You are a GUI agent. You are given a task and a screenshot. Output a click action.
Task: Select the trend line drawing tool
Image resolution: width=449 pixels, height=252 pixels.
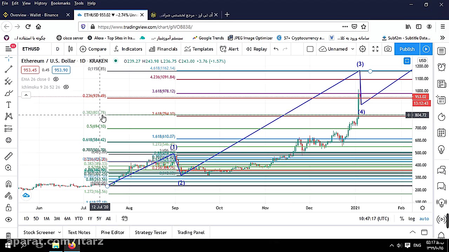click(9, 69)
